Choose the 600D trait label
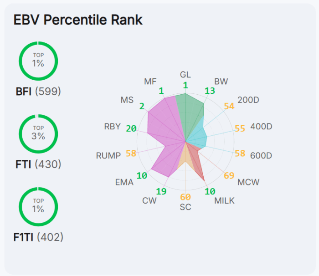The image size is (319, 276). click(261, 155)
